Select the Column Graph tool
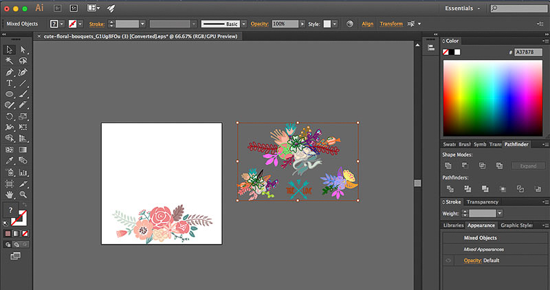Screen dimensions: 550x290 [x=23, y=172]
